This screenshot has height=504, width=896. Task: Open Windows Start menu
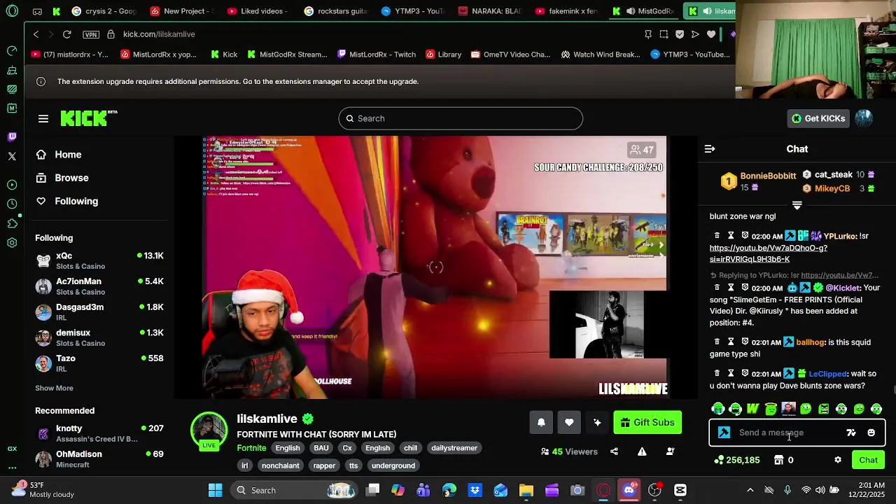click(216, 491)
